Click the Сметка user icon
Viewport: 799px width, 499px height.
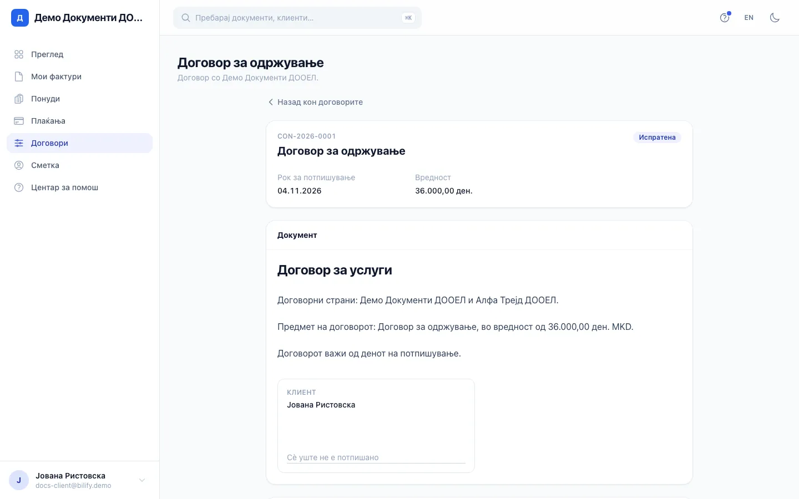tap(19, 165)
